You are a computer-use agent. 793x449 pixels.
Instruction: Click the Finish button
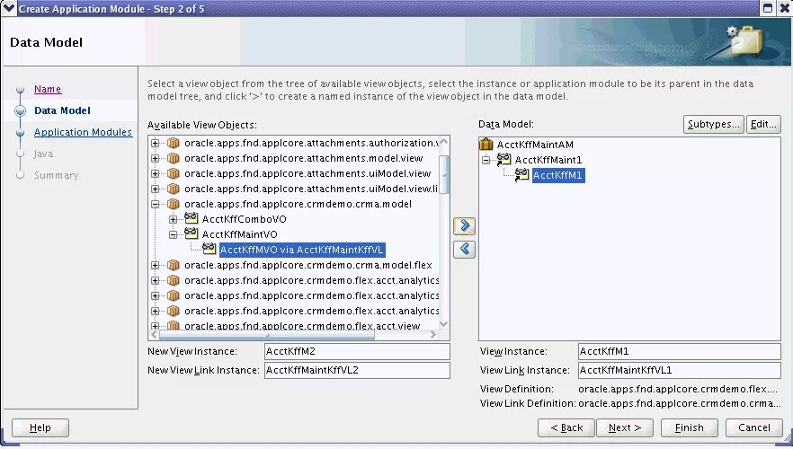[690, 427]
